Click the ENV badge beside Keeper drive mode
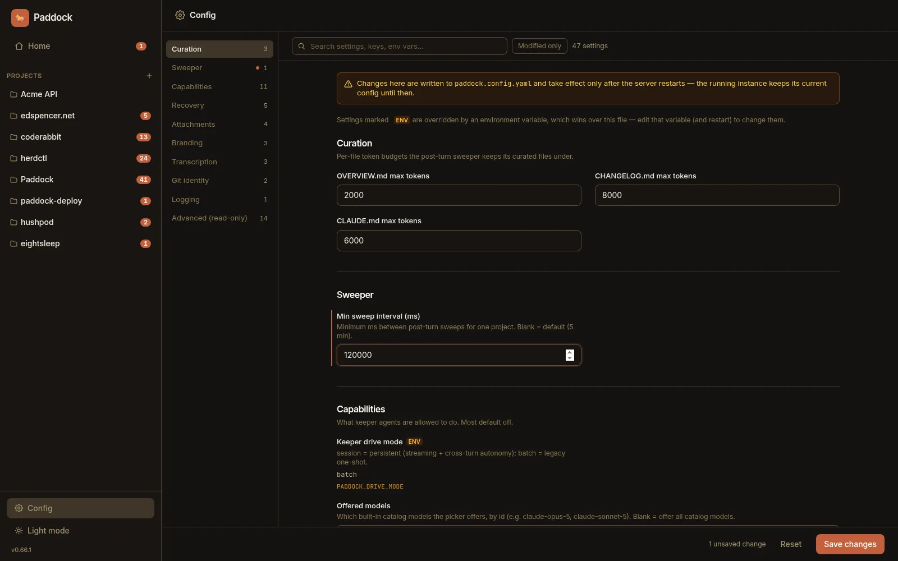The image size is (898, 561). pyautogui.click(x=414, y=442)
